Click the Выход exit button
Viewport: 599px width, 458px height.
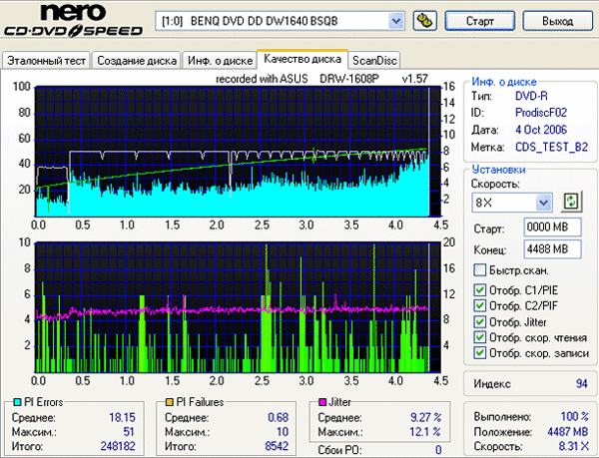(557, 20)
